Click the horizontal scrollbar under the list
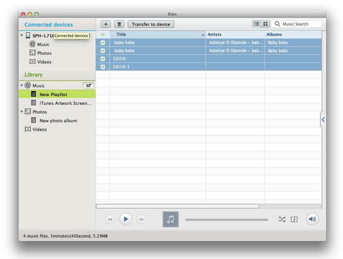This screenshot has height=259, width=343. pyautogui.click(x=177, y=206)
